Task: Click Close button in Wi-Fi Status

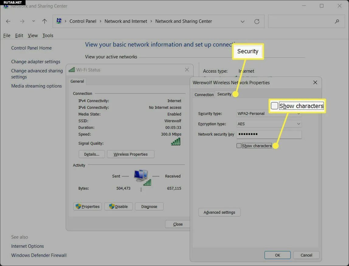Action: click(178, 224)
